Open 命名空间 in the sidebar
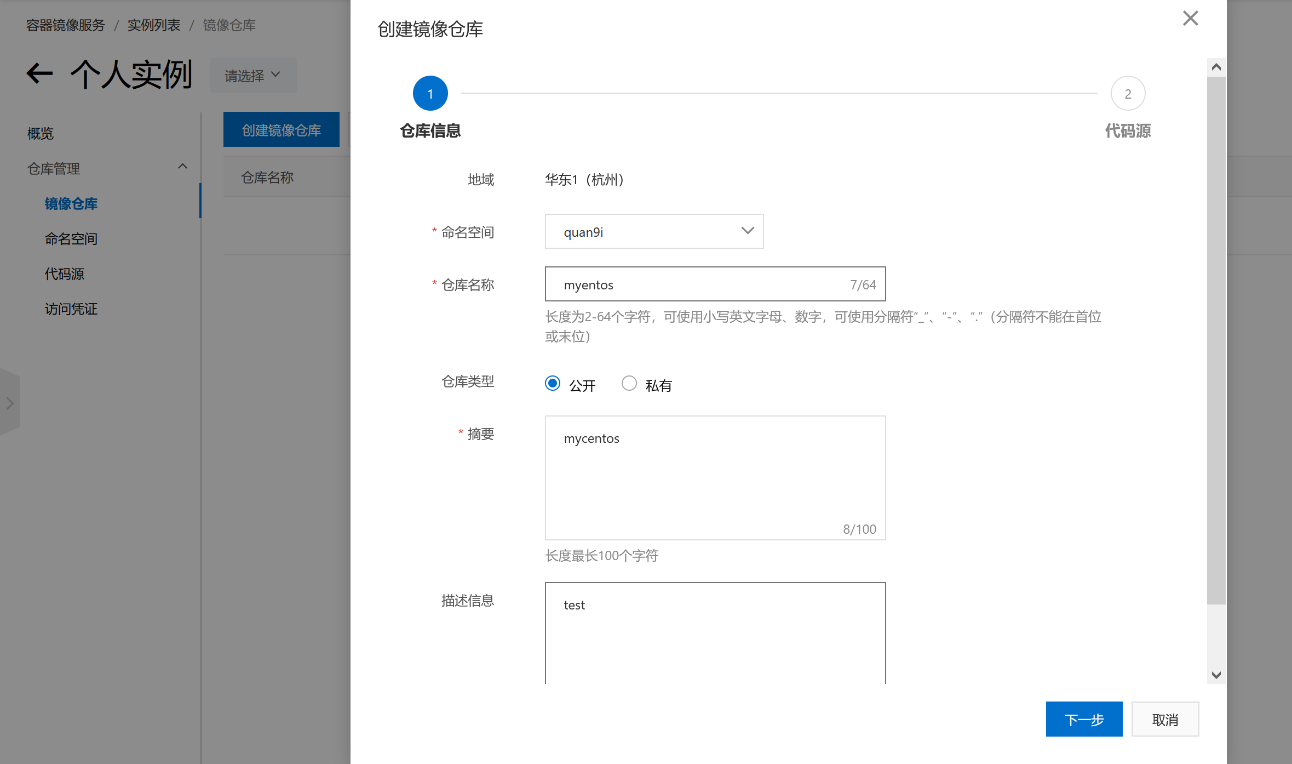1292x764 pixels. 71,238
